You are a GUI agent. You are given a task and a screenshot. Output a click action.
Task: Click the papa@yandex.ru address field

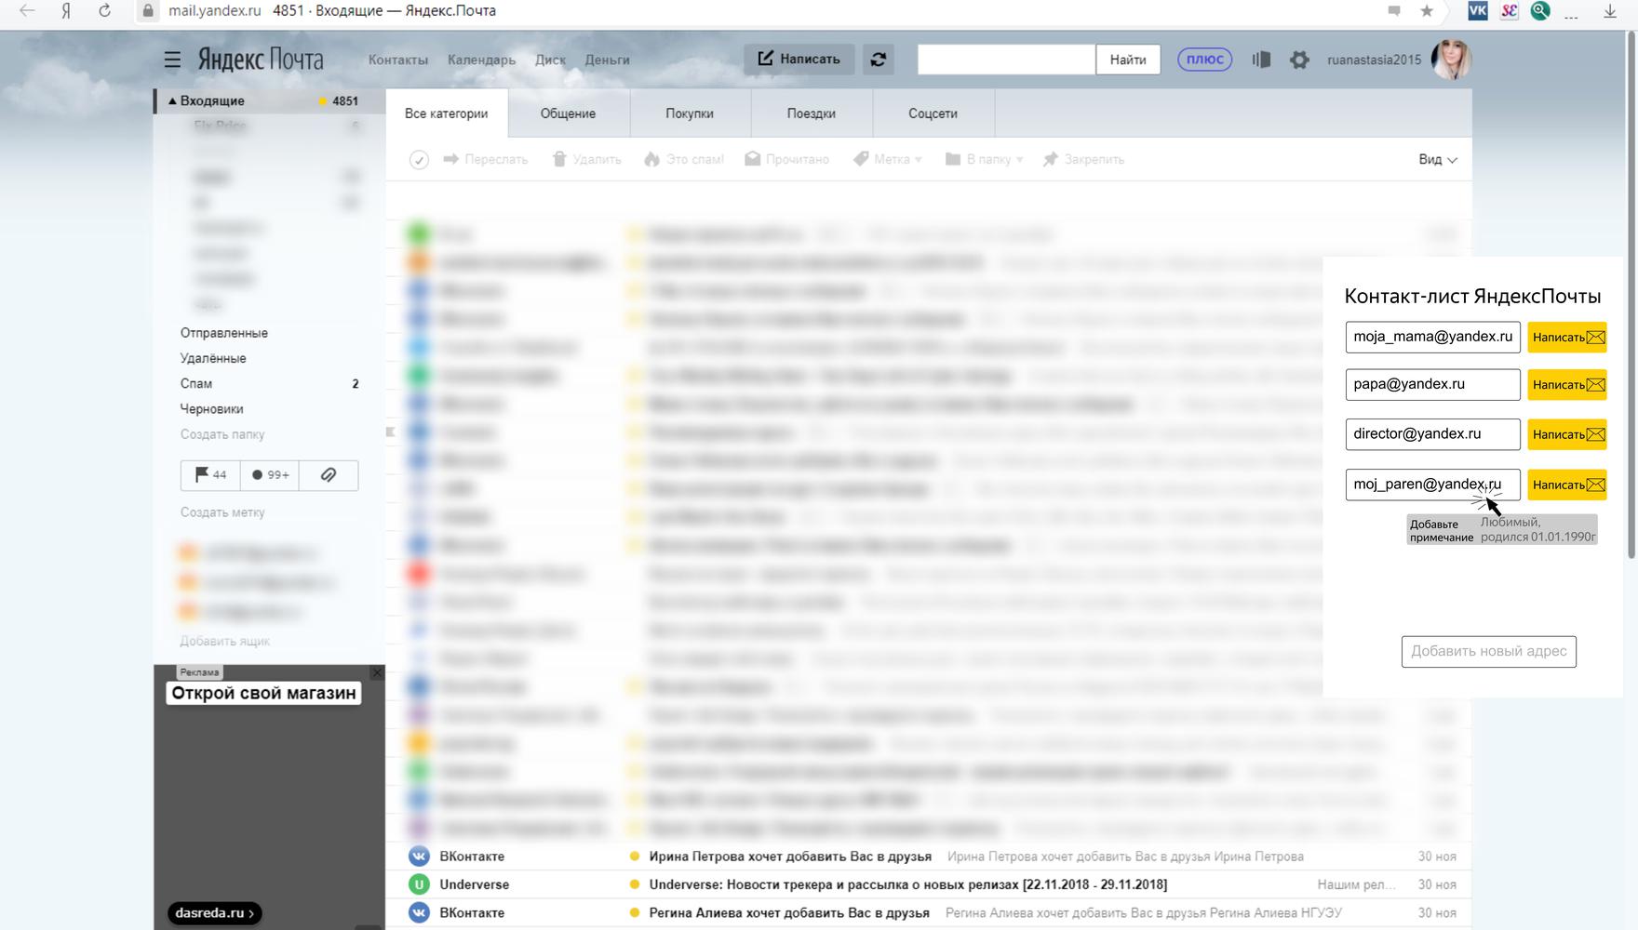[1433, 384]
